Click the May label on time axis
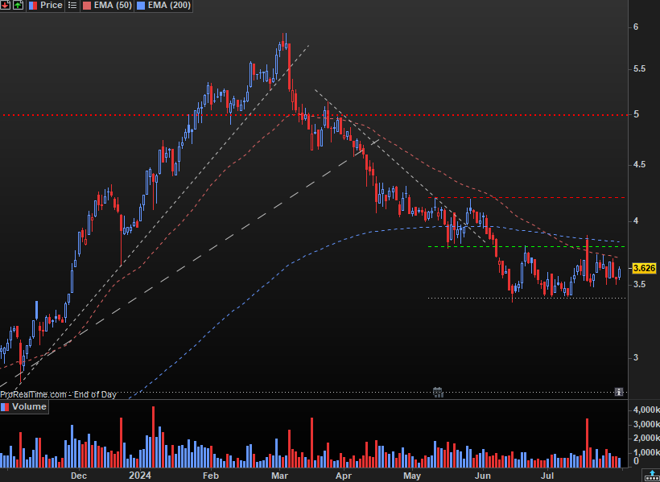Viewport: 660px width, 482px height. 411,476
